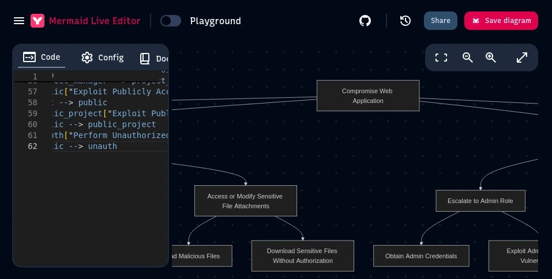This screenshot has height=279, width=552.
Task: Select the Malicious Files node
Action: click(202, 256)
